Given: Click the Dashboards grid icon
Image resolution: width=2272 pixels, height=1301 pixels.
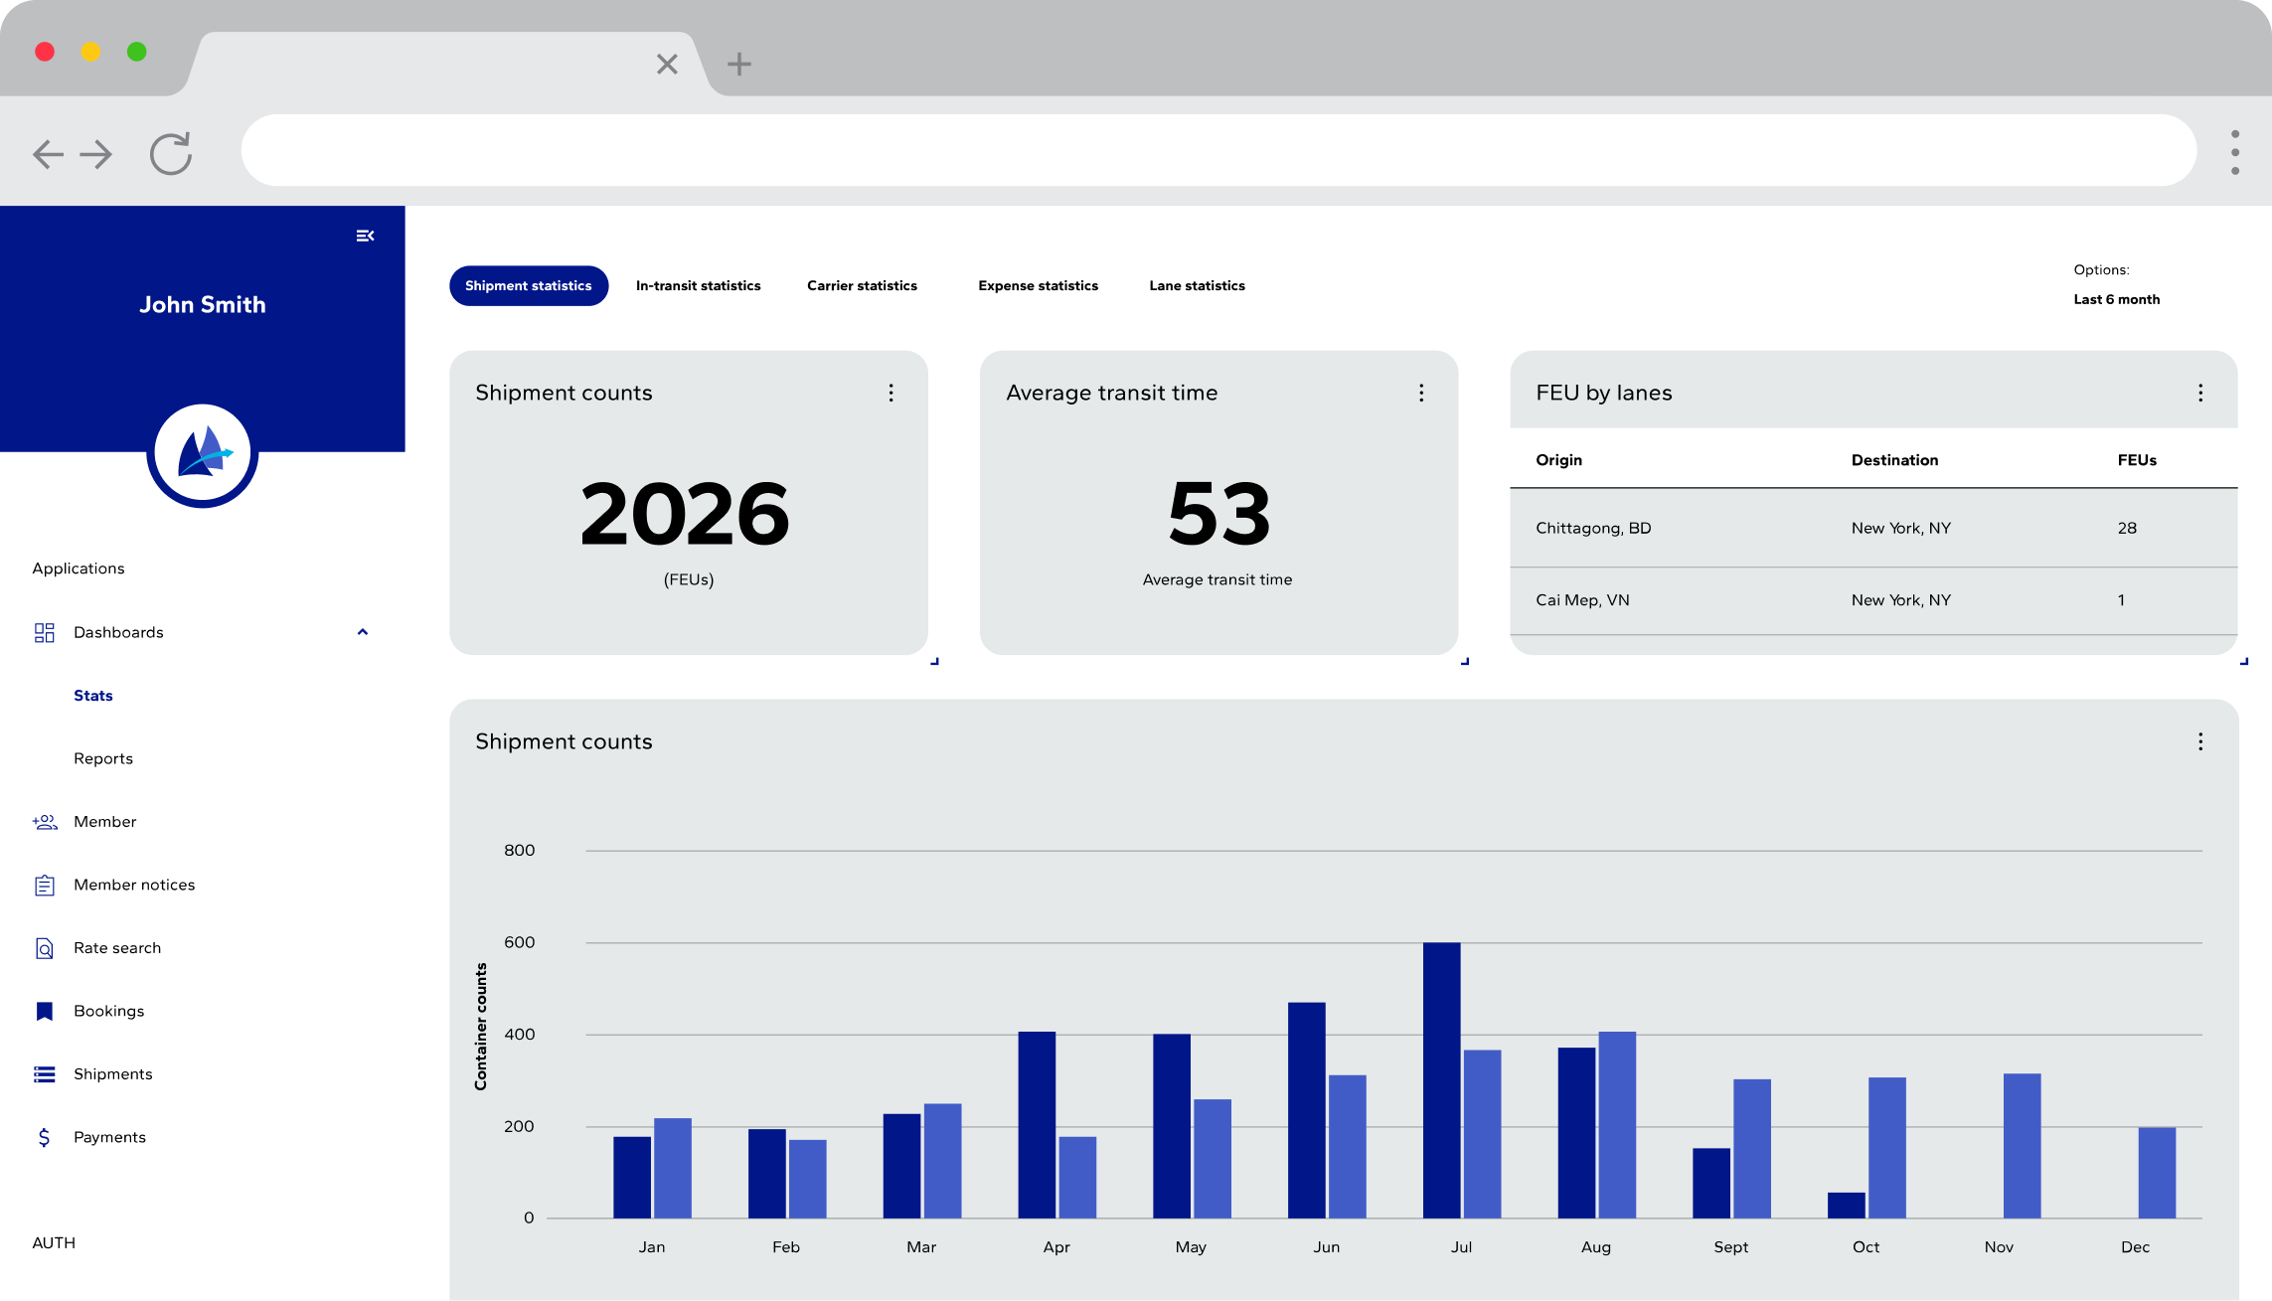Looking at the screenshot, I should (44, 633).
